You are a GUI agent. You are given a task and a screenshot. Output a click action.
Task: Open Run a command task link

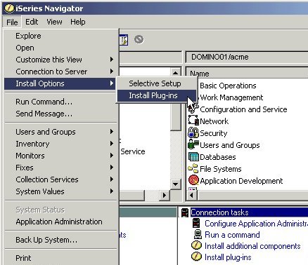(232, 235)
